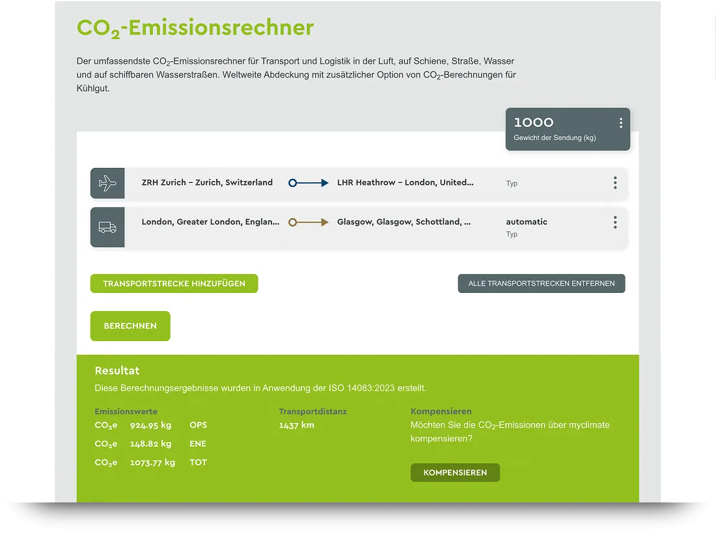Click the ENE emission label

pyautogui.click(x=198, y=444)
